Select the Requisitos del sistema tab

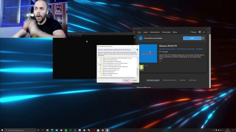(x=169, y=80)
